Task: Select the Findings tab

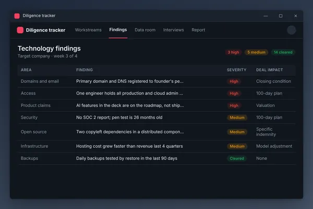Action: (118, 30)
